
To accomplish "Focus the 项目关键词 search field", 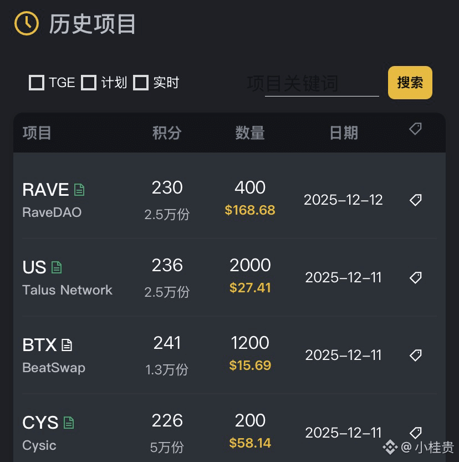I will 322,84.
